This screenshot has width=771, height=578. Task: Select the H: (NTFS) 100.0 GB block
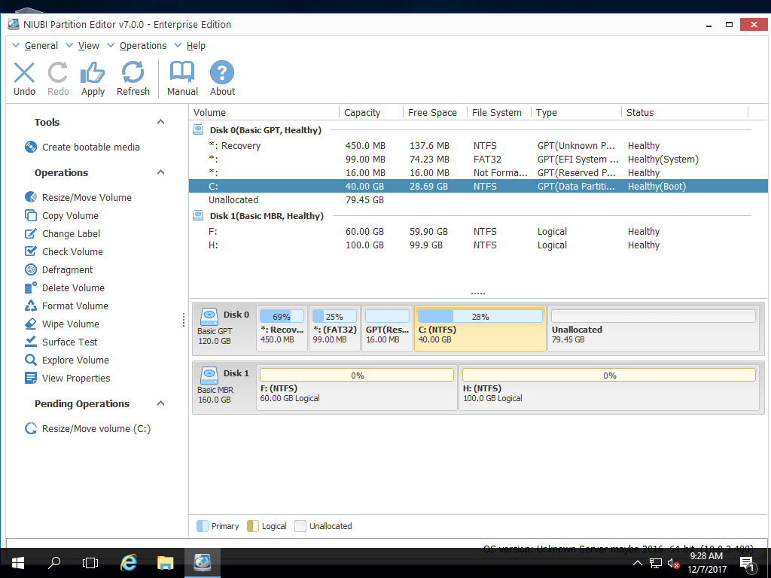click(609, 388)
